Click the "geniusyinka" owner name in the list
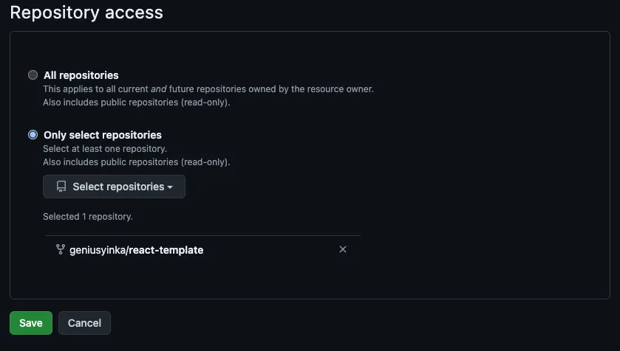The width and height of the screenshot is (620, 351). 98,250
